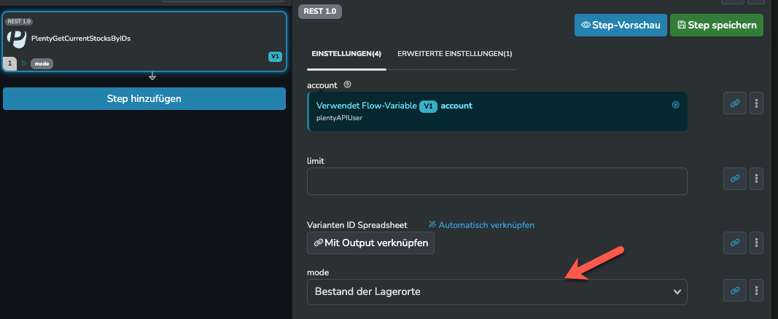Screen dimensions: 778x319
Task: Open the three-dot menu for the limit row
Action: tap(756, 178)
